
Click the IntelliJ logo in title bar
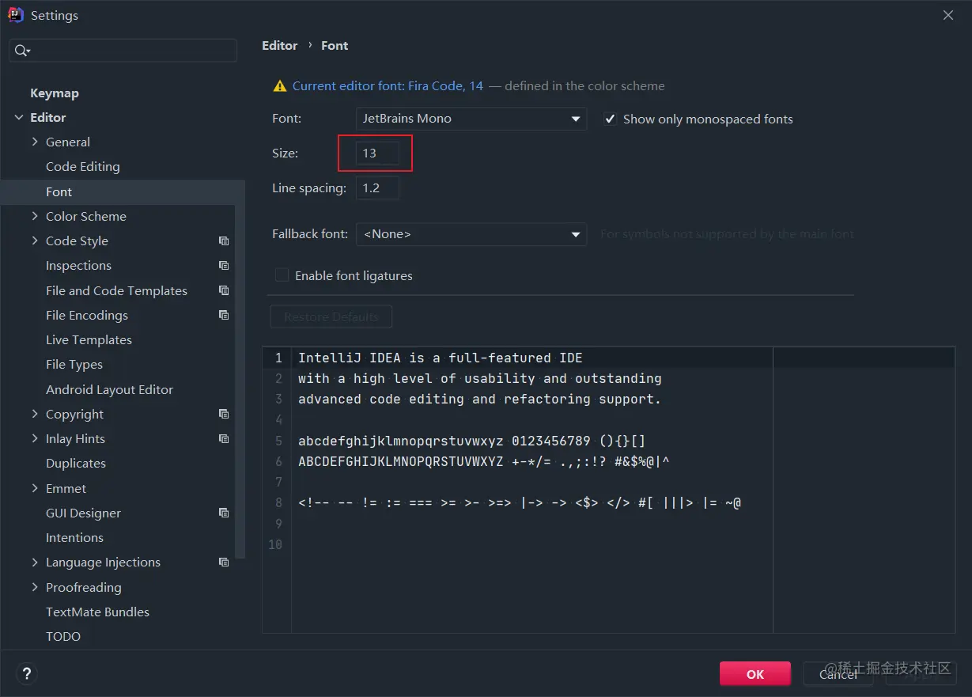point(16,15)
